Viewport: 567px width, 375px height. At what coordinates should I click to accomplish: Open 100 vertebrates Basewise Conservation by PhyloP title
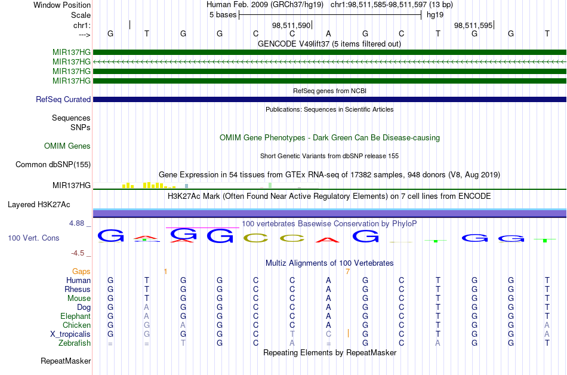[x=329, y=224]
